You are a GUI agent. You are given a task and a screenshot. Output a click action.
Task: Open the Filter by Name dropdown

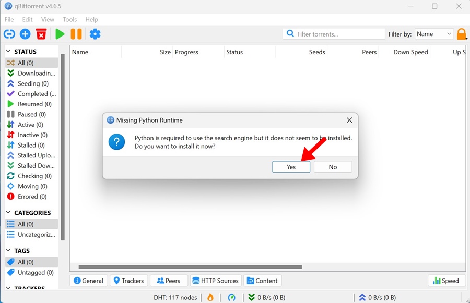pos(434,34)
